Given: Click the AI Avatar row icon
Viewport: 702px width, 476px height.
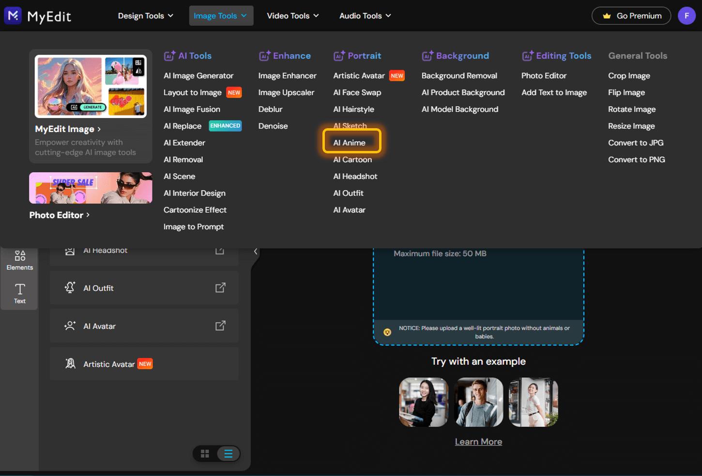Looking at the screenshot, I should tap(70, 326).
